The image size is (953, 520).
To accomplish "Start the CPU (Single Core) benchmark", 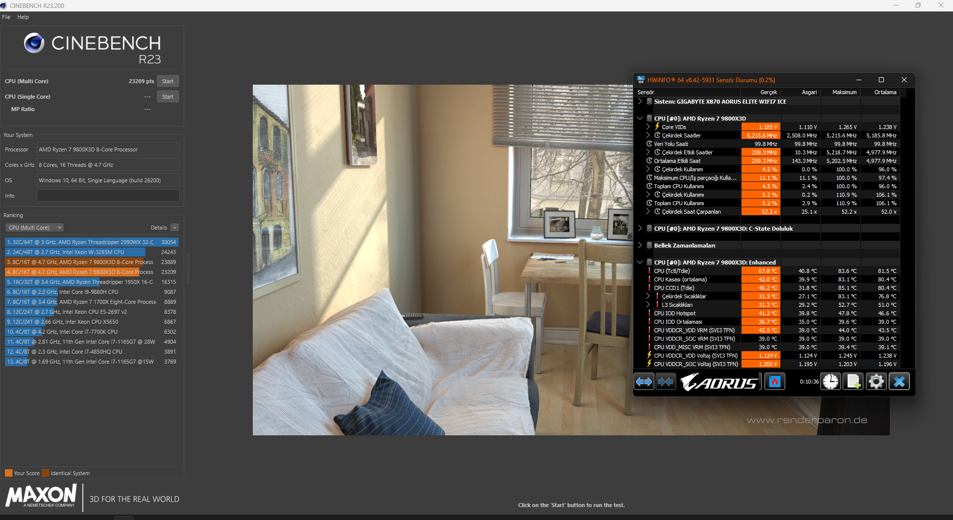I will (x=168, y=97).
